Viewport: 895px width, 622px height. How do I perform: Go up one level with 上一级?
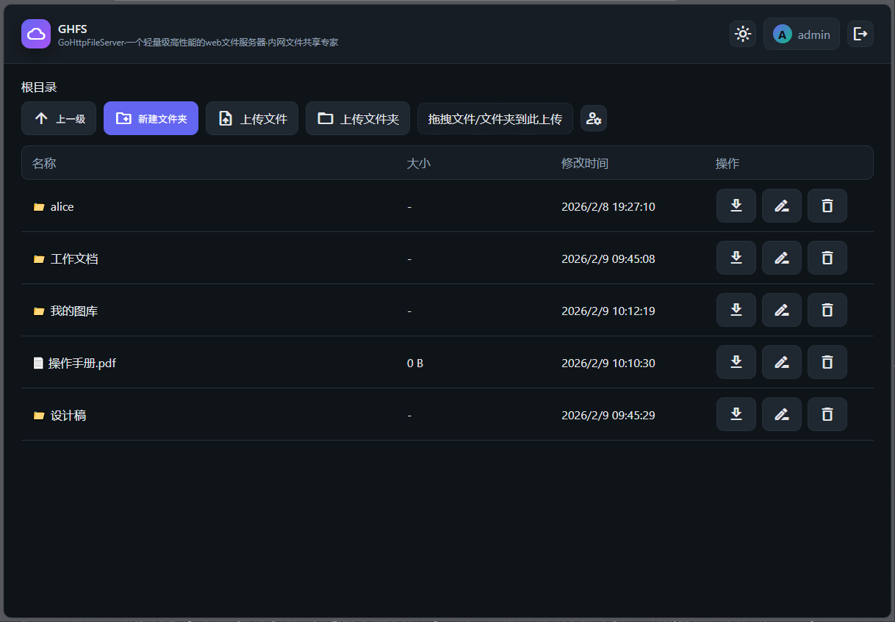59,118
